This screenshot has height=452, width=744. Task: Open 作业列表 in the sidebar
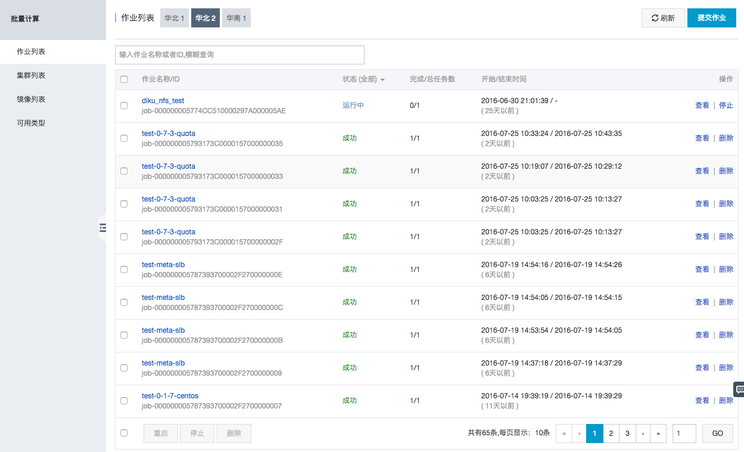coord(53,52)
